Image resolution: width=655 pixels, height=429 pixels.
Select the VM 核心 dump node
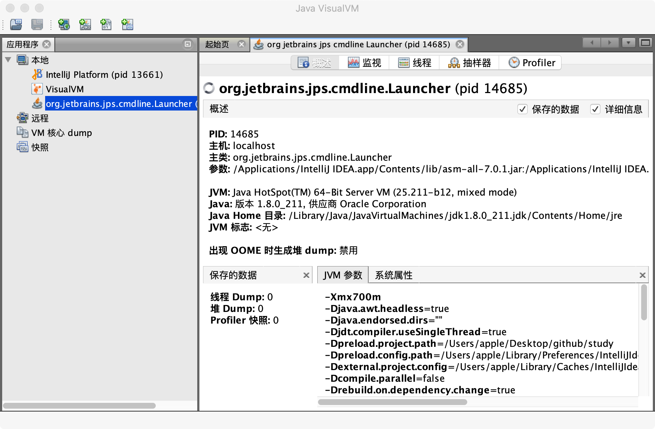coord(61,133)
